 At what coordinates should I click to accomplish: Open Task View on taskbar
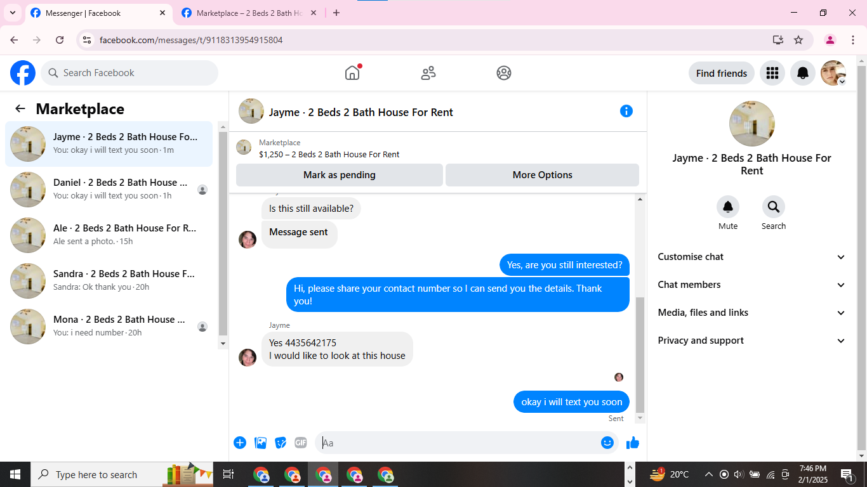coord(228,474)
